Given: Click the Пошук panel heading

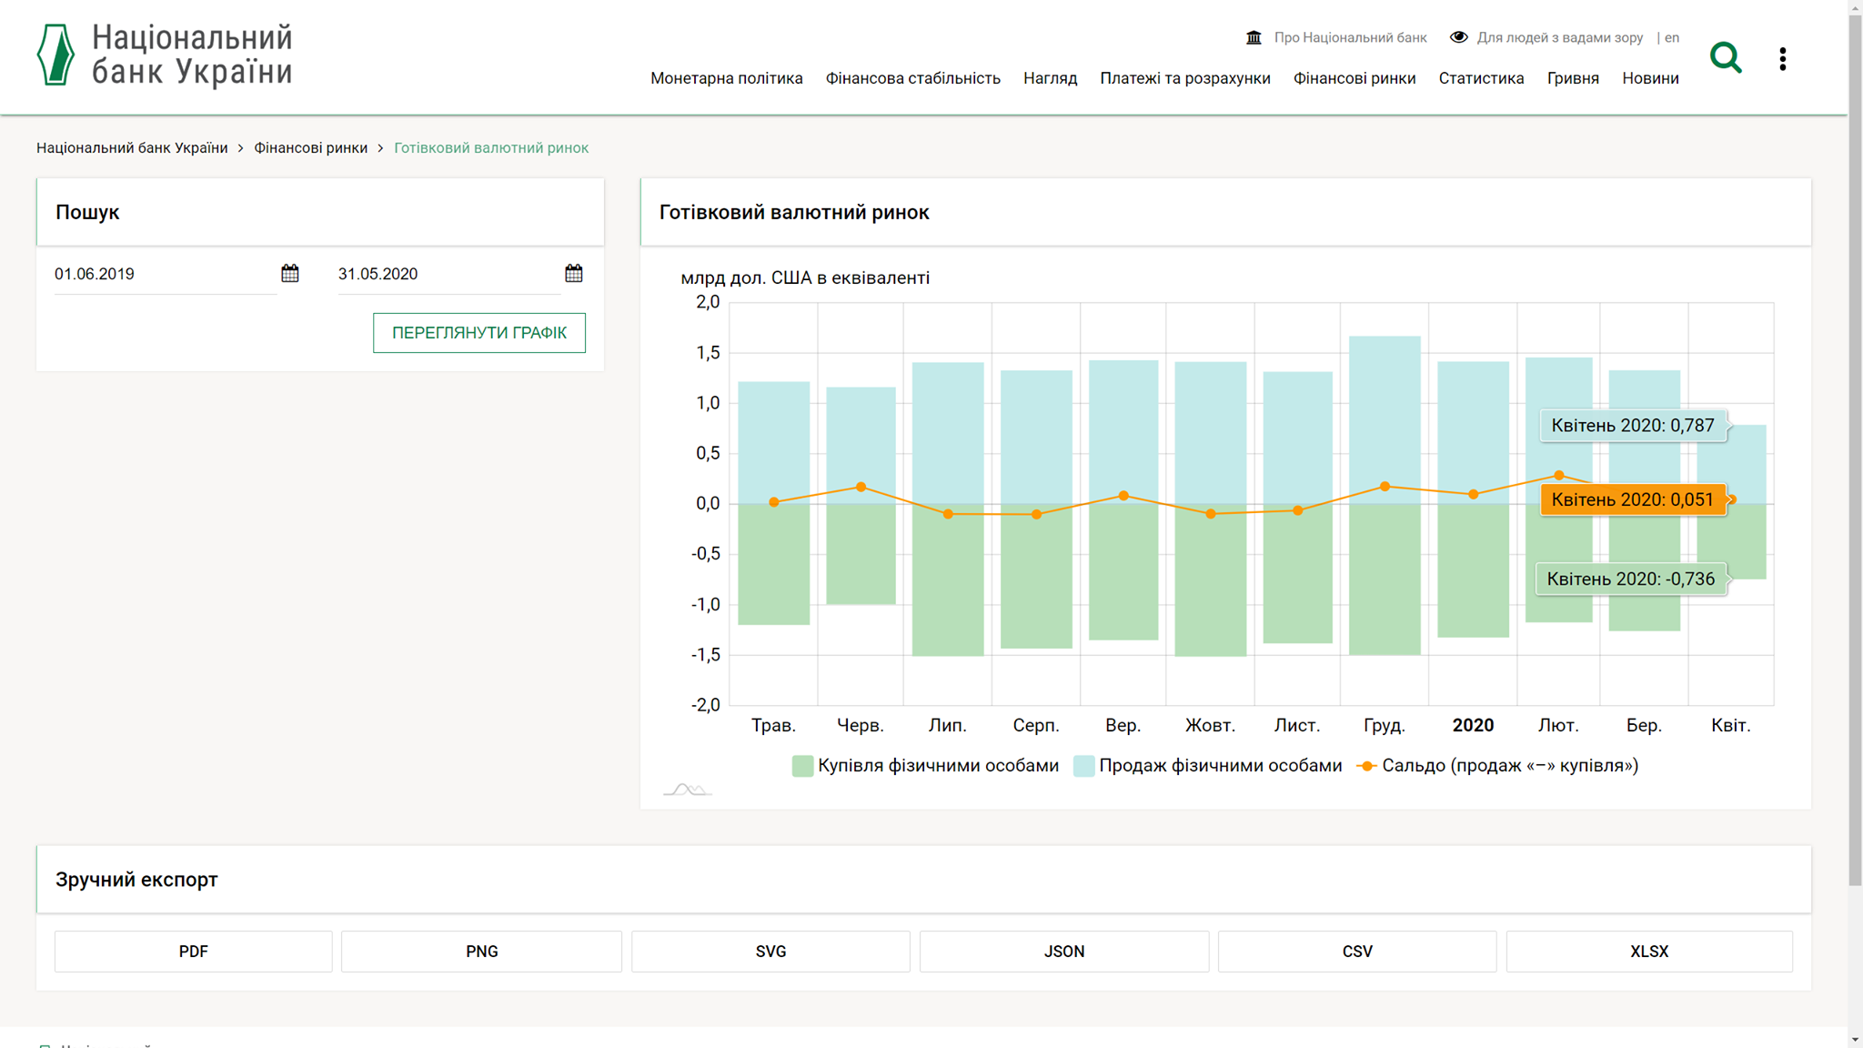Looking at the screenshot, I should (87, 212).
